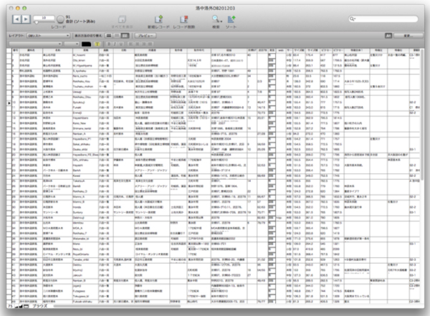430x316 pixels.
Task: Switch to form view icon
Action: point(109,36)
